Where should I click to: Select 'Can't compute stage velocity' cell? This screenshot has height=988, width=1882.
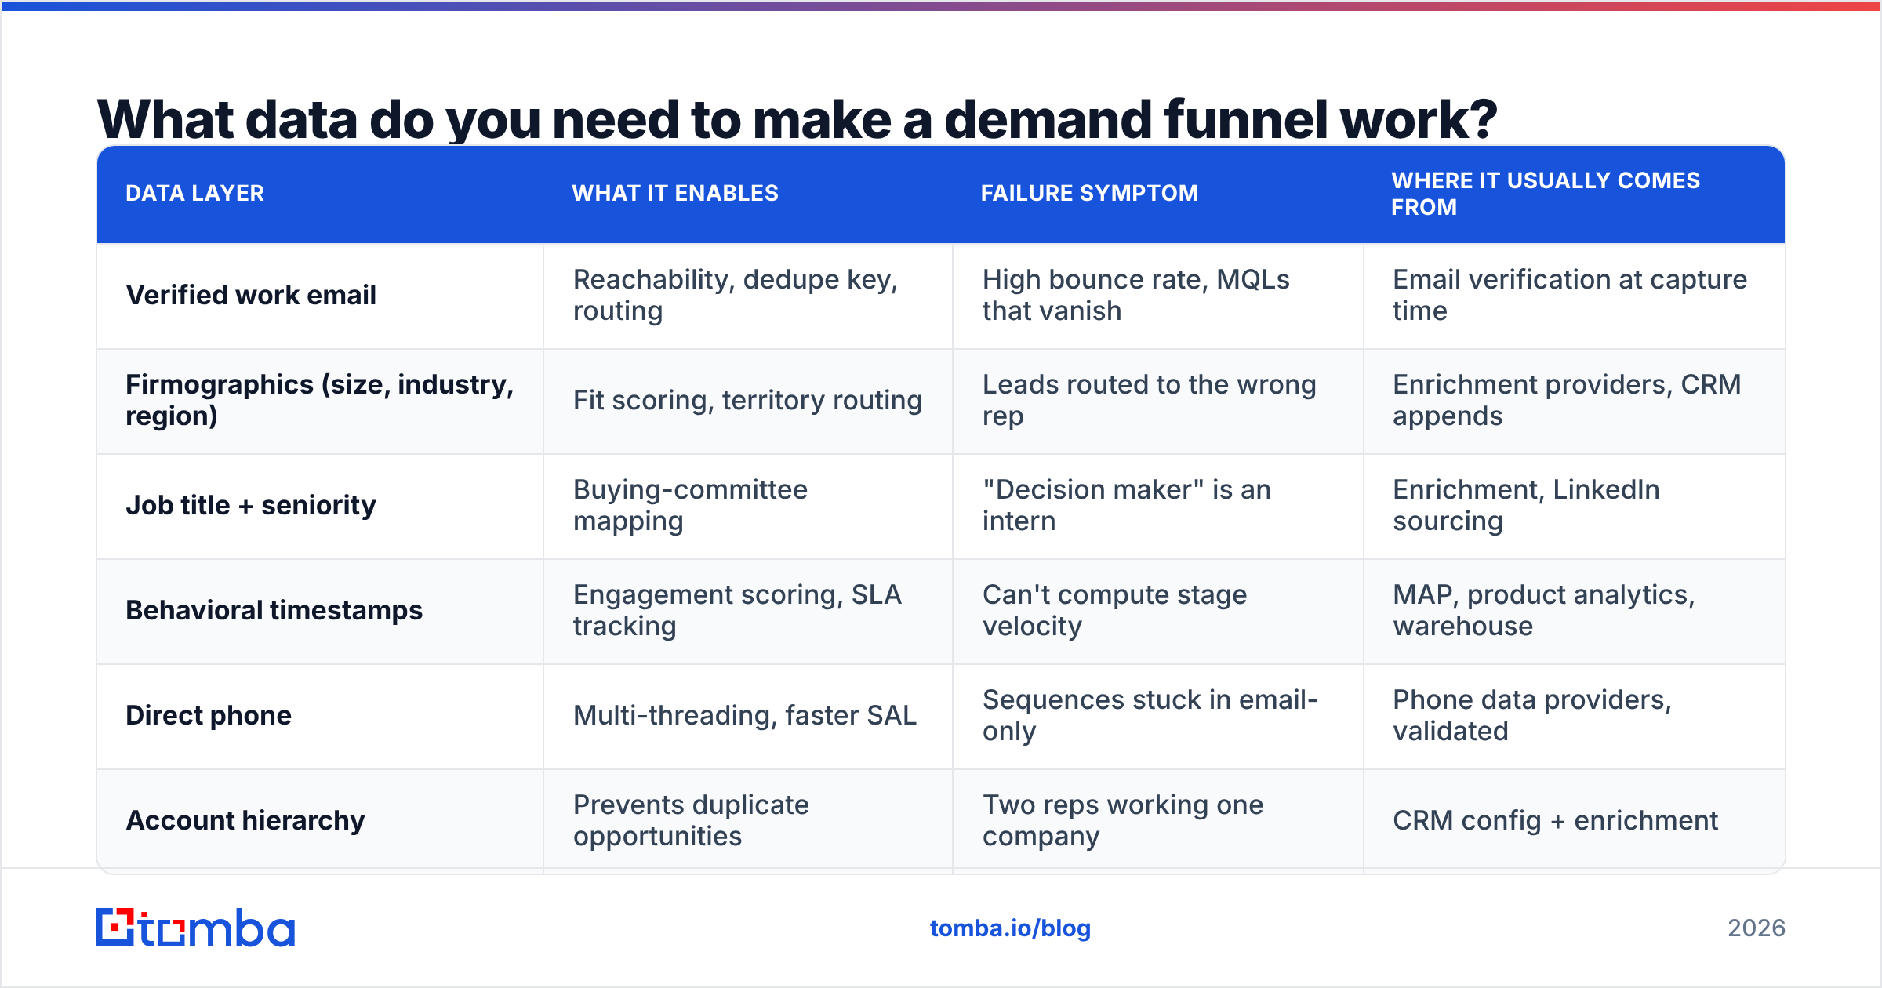1158,611
